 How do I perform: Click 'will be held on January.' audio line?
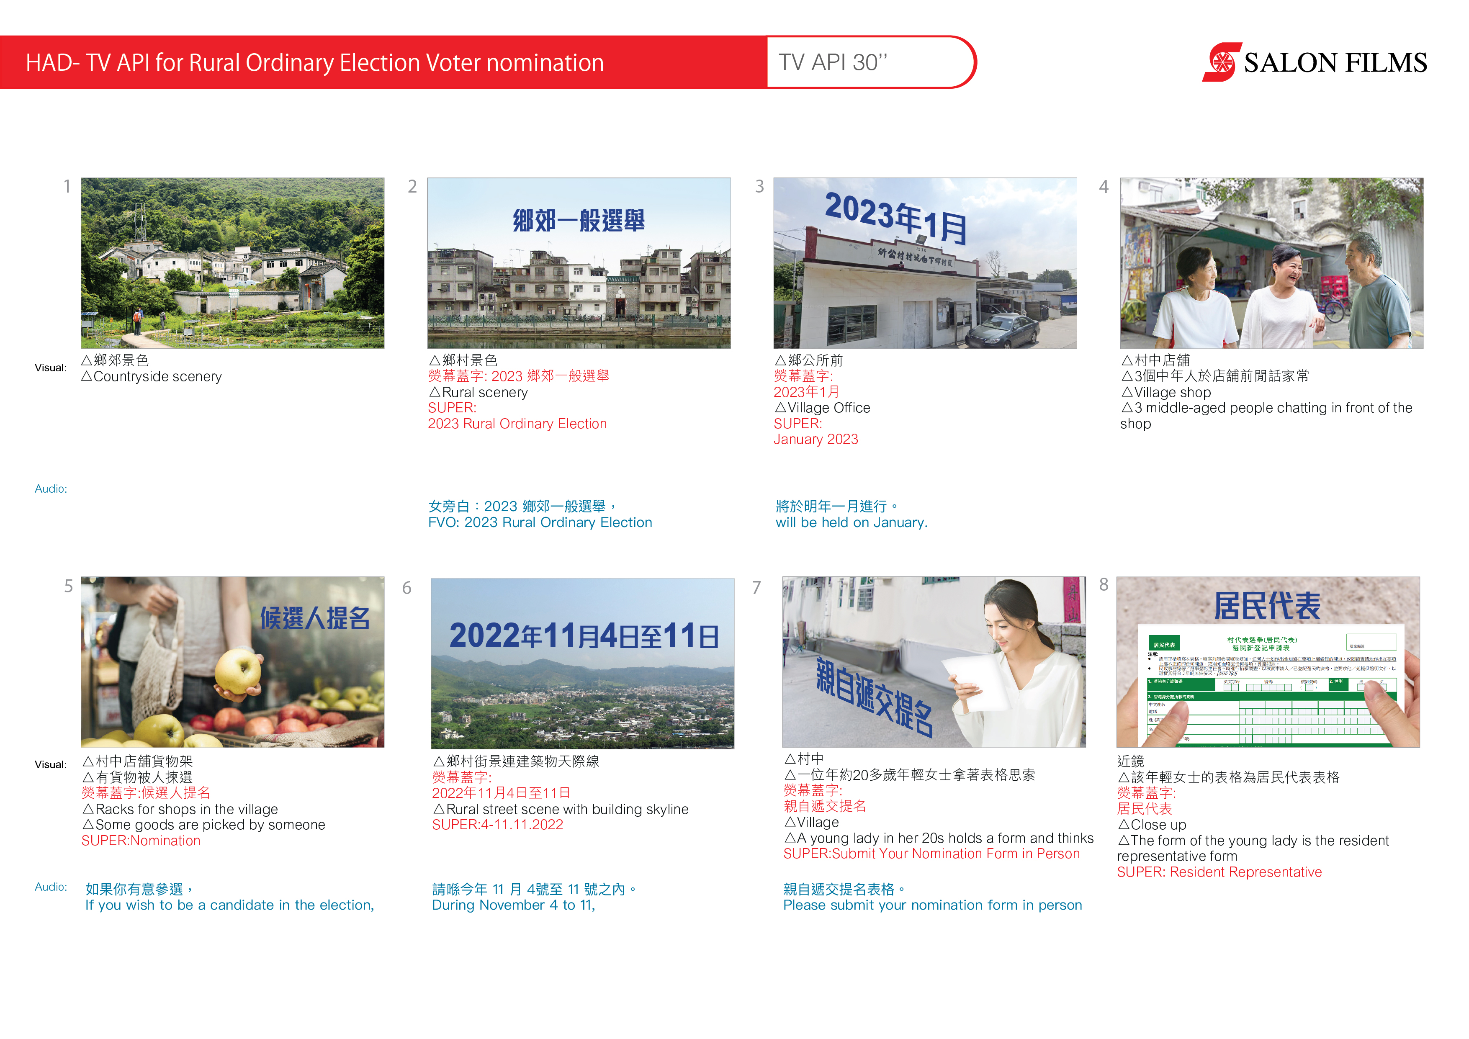pyautogui.click(x=852, y=522)
